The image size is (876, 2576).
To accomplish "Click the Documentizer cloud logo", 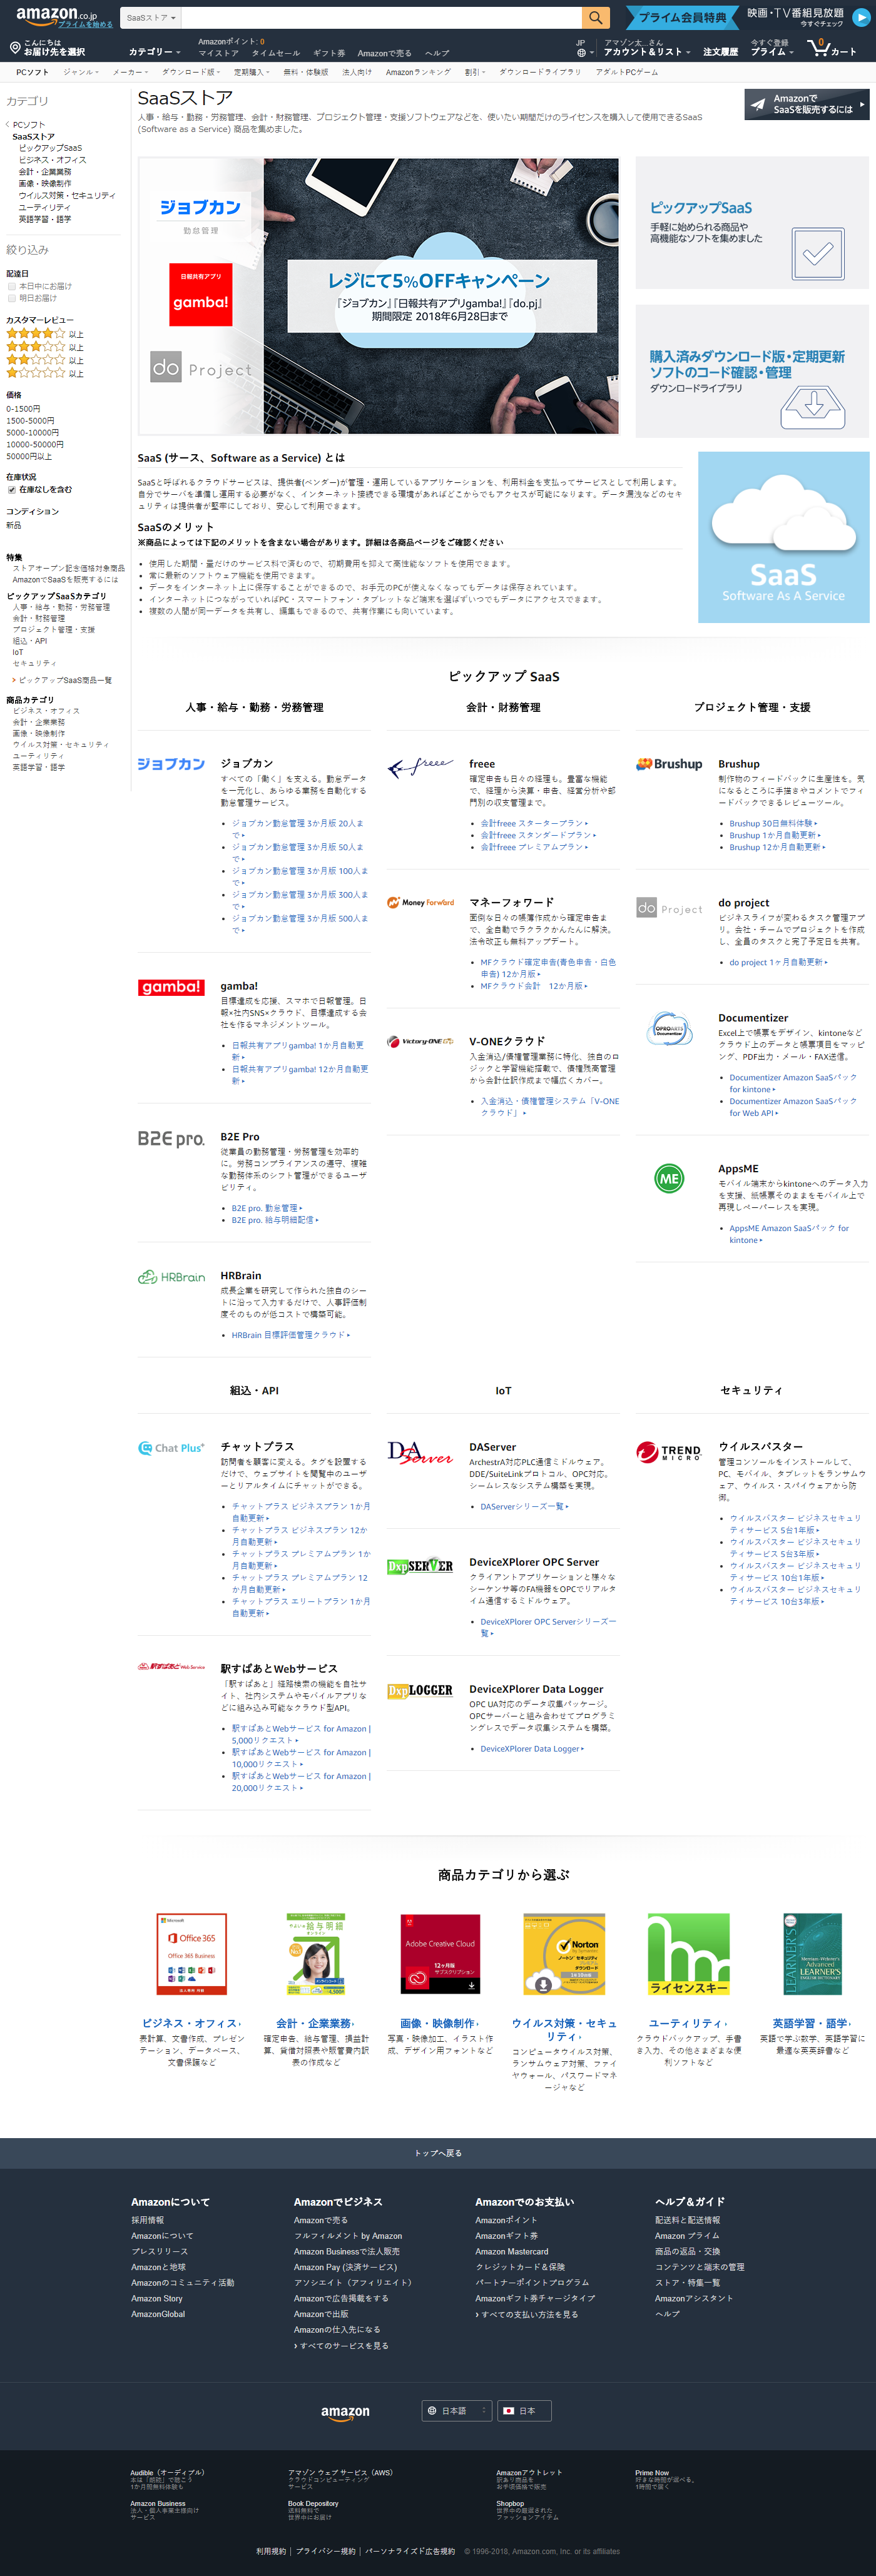I will pyautogui.click(x=669, y=1029).
